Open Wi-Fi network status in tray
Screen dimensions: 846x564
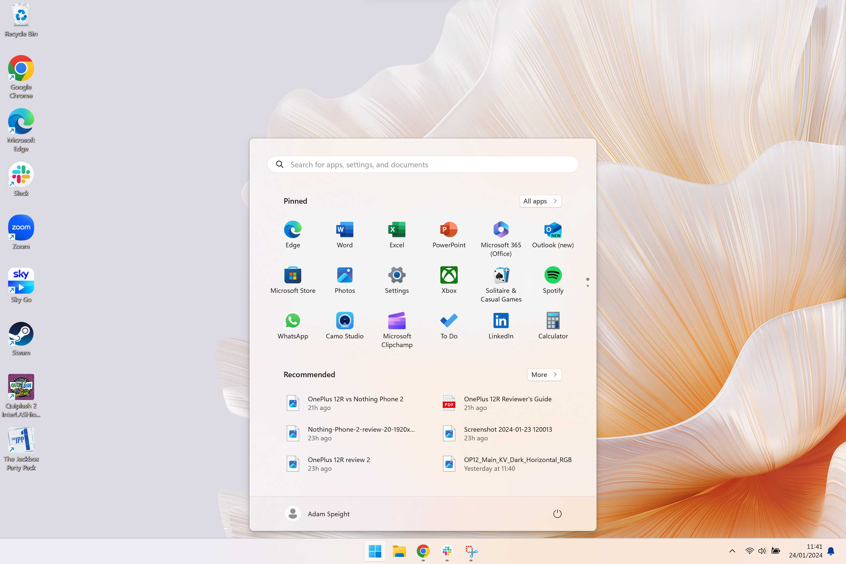point(749,551)
